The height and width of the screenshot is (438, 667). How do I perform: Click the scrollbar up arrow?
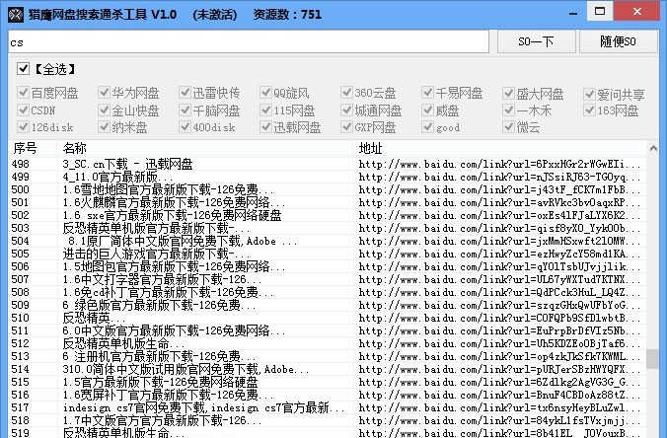(x=653, y=148)
